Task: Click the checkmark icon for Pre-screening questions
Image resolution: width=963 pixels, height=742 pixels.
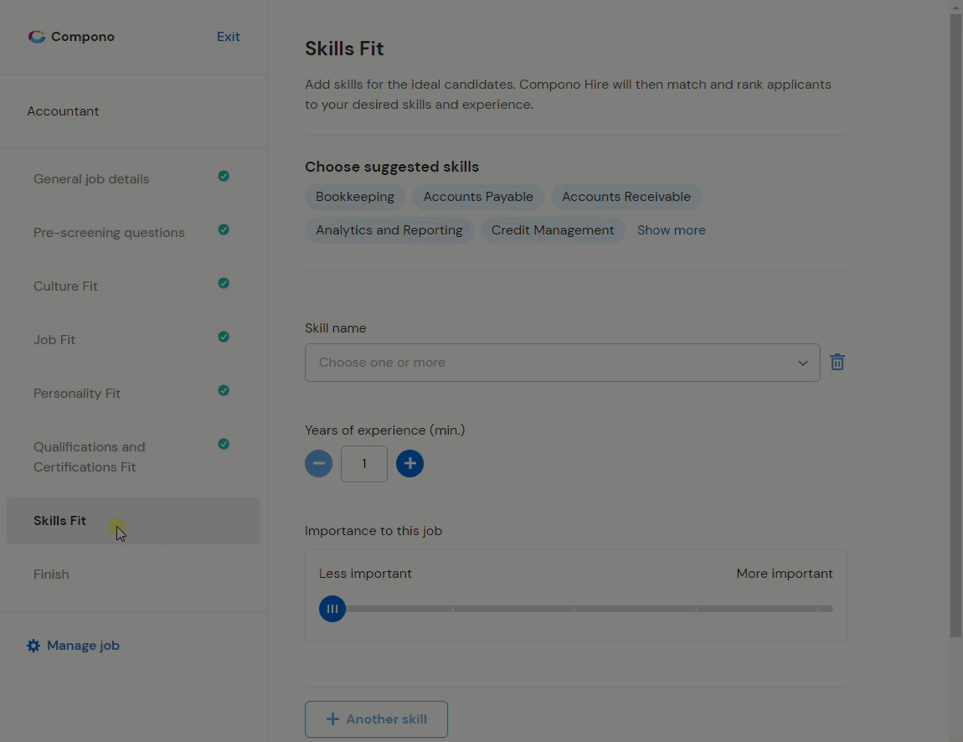Action: point(224,229)
